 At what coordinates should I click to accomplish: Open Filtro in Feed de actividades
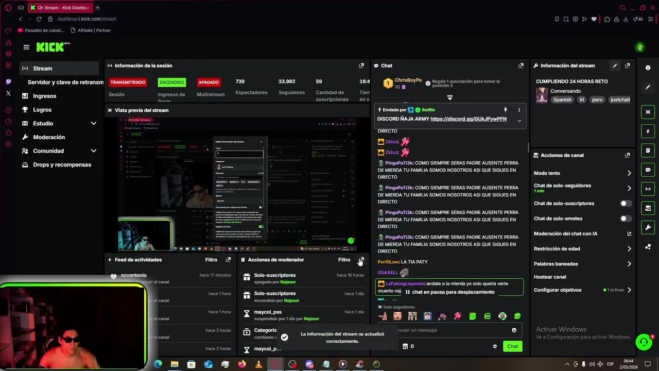211,260
